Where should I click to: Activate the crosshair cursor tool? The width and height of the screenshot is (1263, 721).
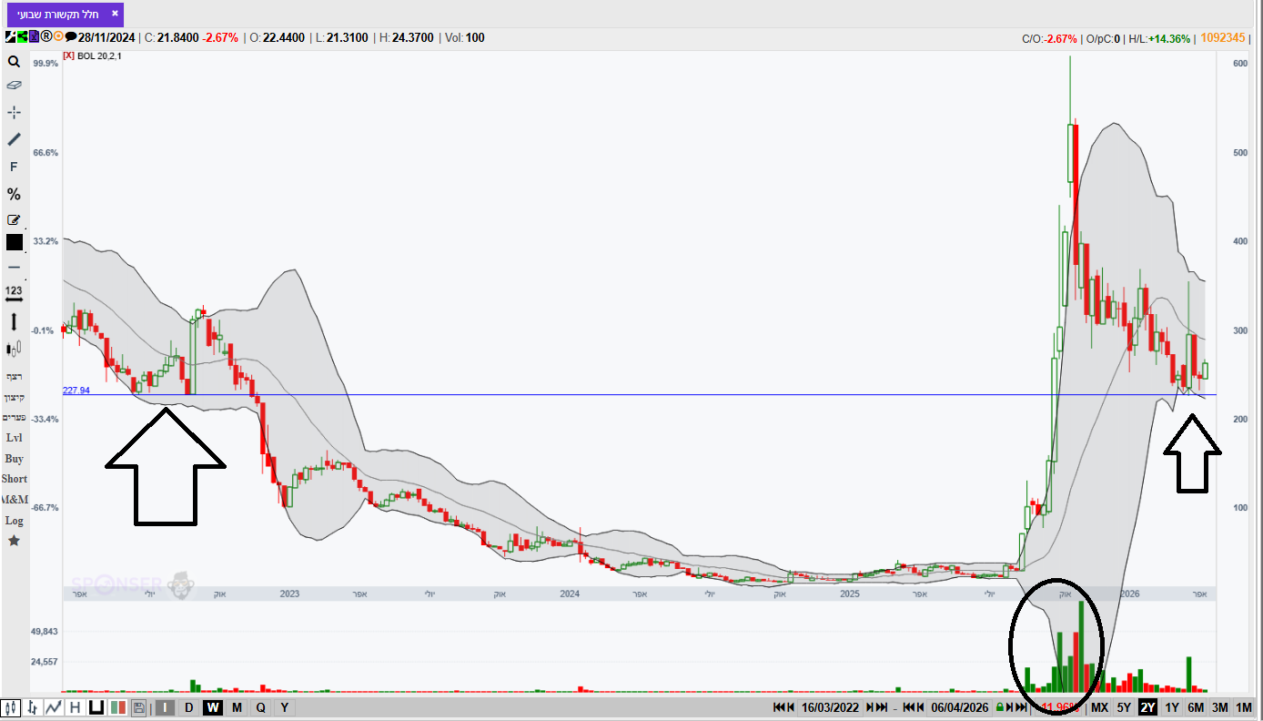click(14, 112)
